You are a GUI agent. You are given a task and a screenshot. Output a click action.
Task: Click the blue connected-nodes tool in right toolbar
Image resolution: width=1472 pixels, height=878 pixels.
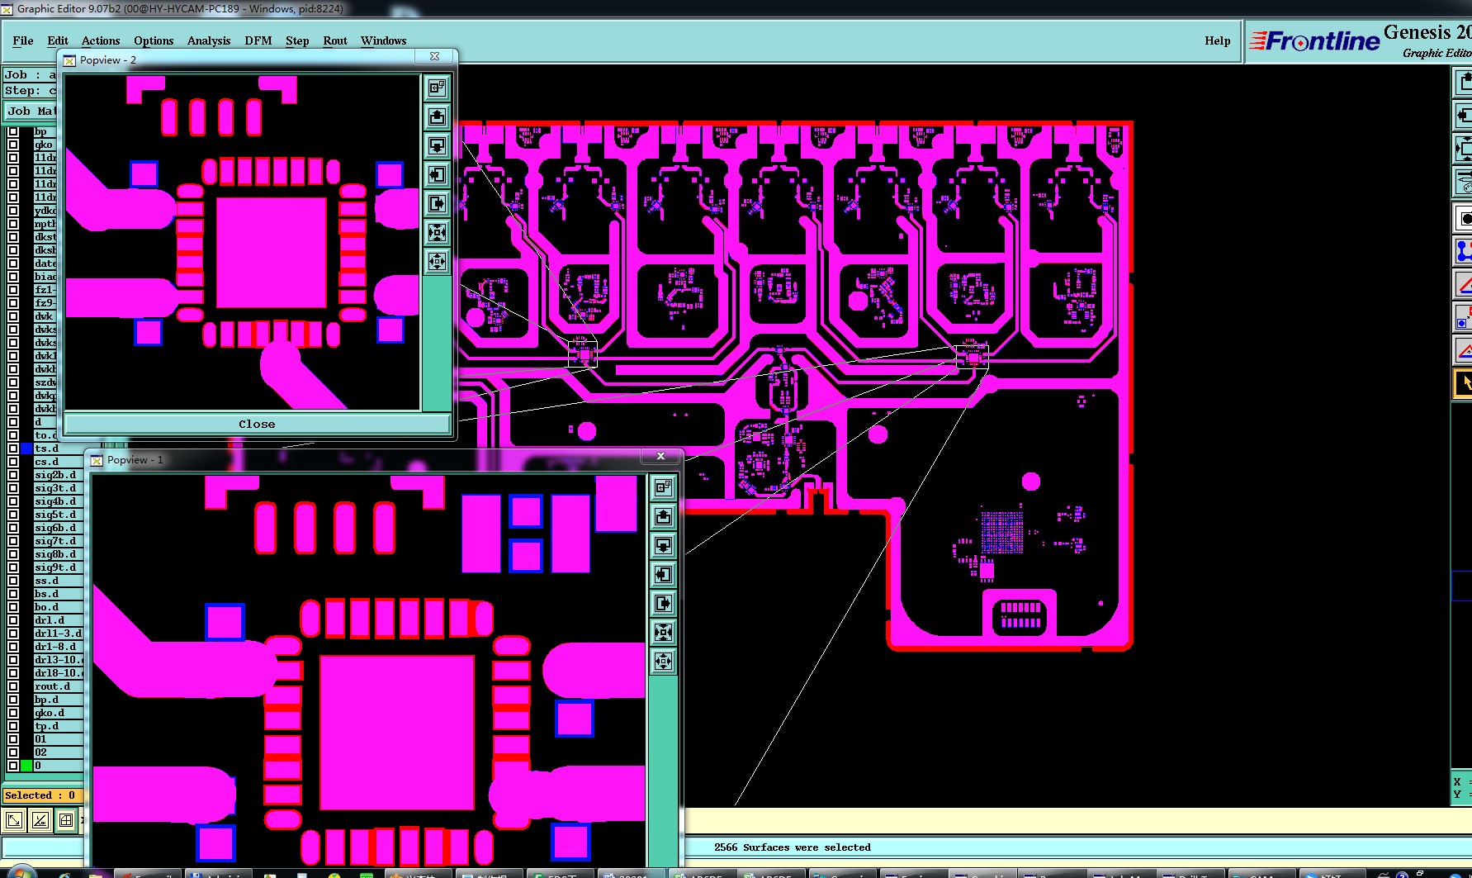[x=1463, y=250]
